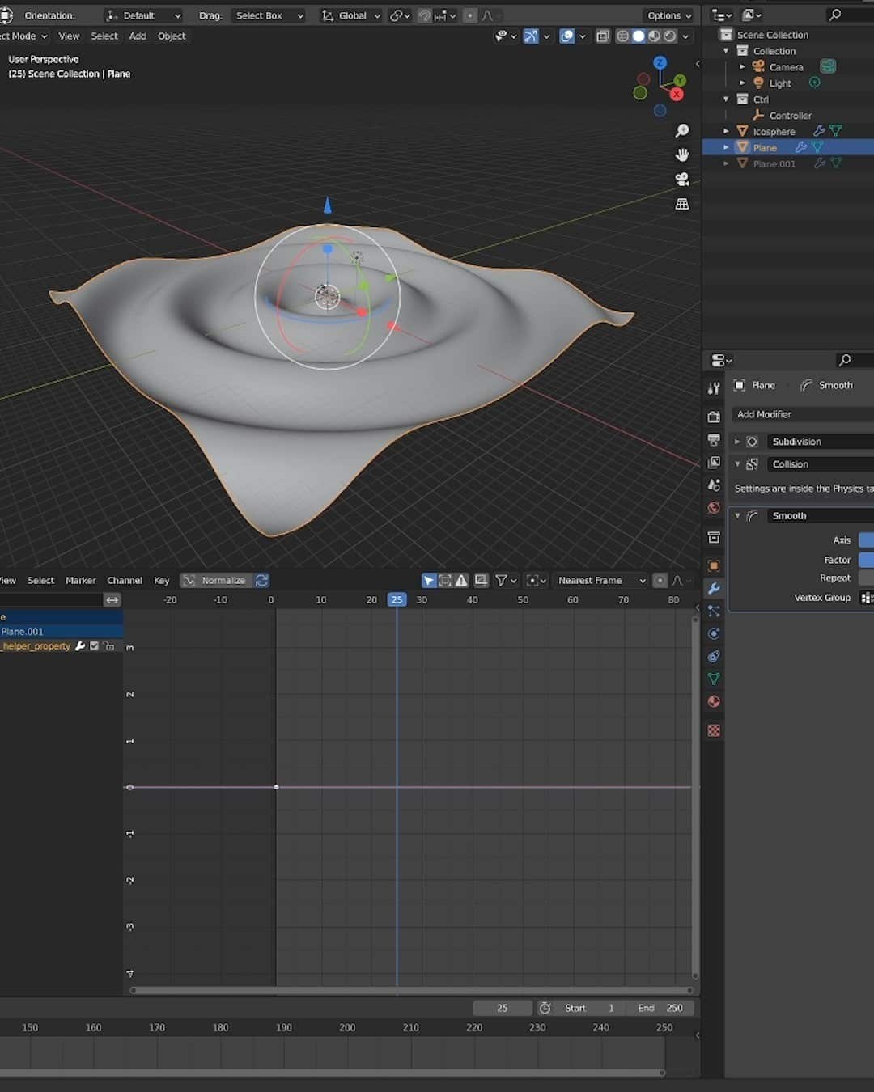The image size is (874, 1092).
Task: Expand the Icosphere outliner item
Action: point(726,130)
